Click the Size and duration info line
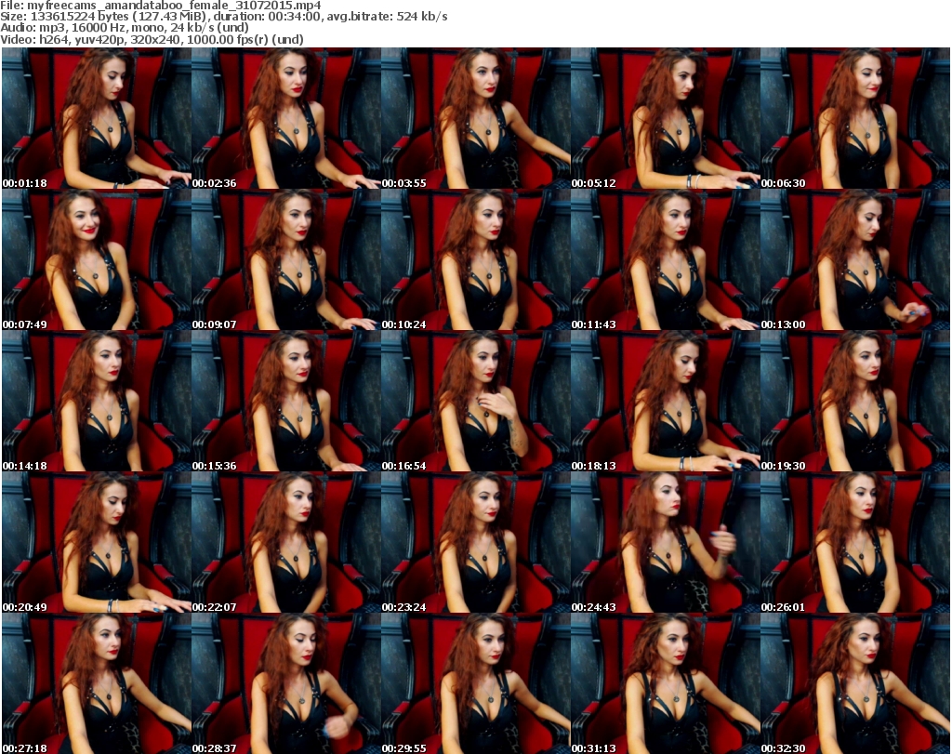This screenshot has width=952, height=754. 224,17
